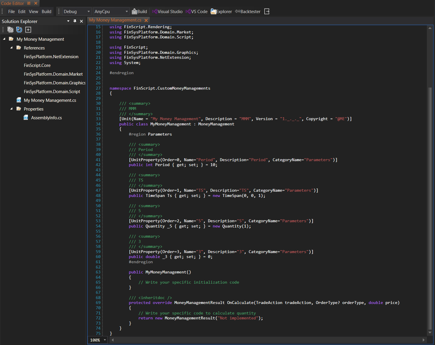Toggle the Solution Explorer pin
Screen dimensions: 435x345
click(x=75, y=21)
